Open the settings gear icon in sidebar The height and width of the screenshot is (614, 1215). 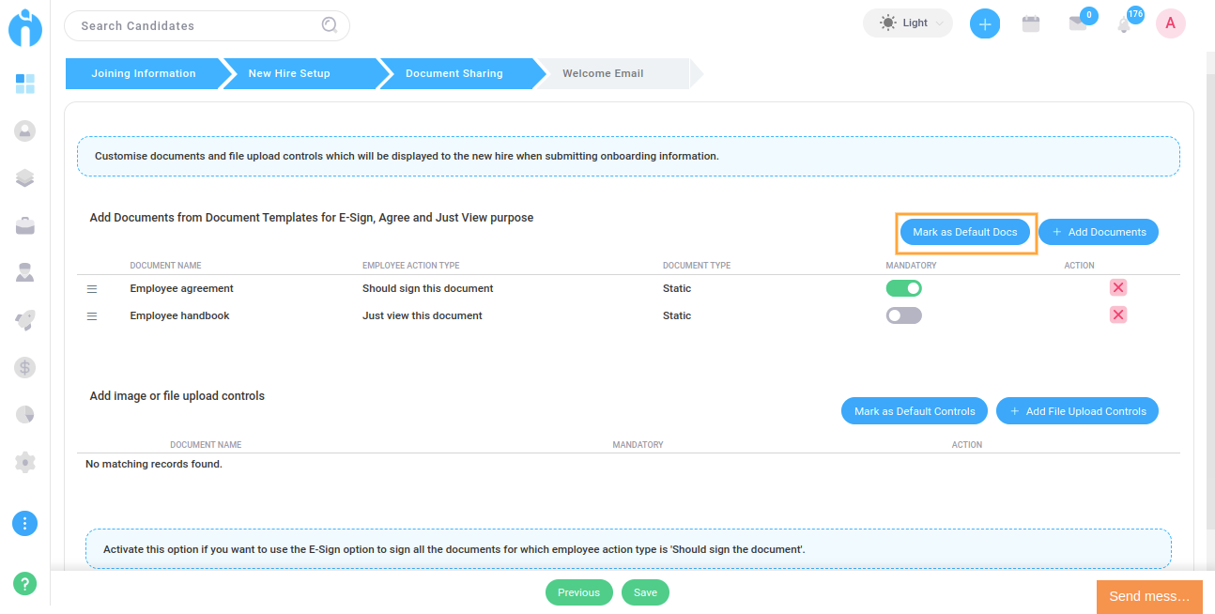(25, 462)
